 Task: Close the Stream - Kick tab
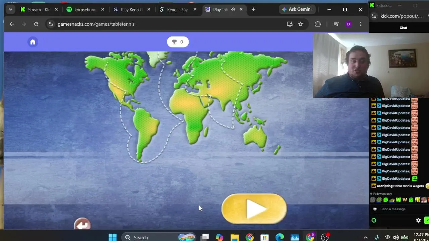[x=56, y=9]
